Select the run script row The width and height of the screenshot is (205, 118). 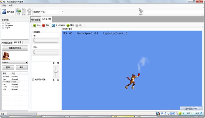[15, 84]
